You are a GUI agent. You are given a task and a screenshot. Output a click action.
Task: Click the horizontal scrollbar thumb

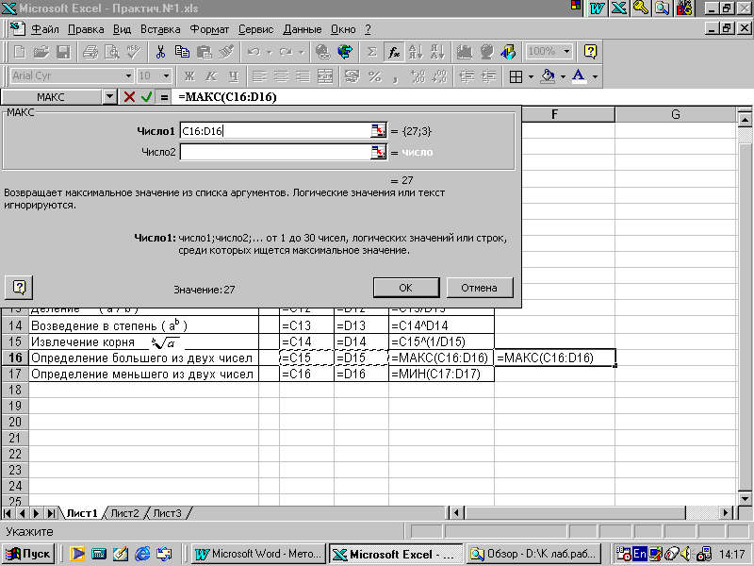(575, 513)
